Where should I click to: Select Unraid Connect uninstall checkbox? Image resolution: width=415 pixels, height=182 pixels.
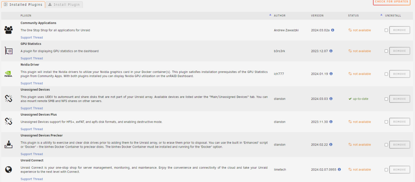pos(386,170)
